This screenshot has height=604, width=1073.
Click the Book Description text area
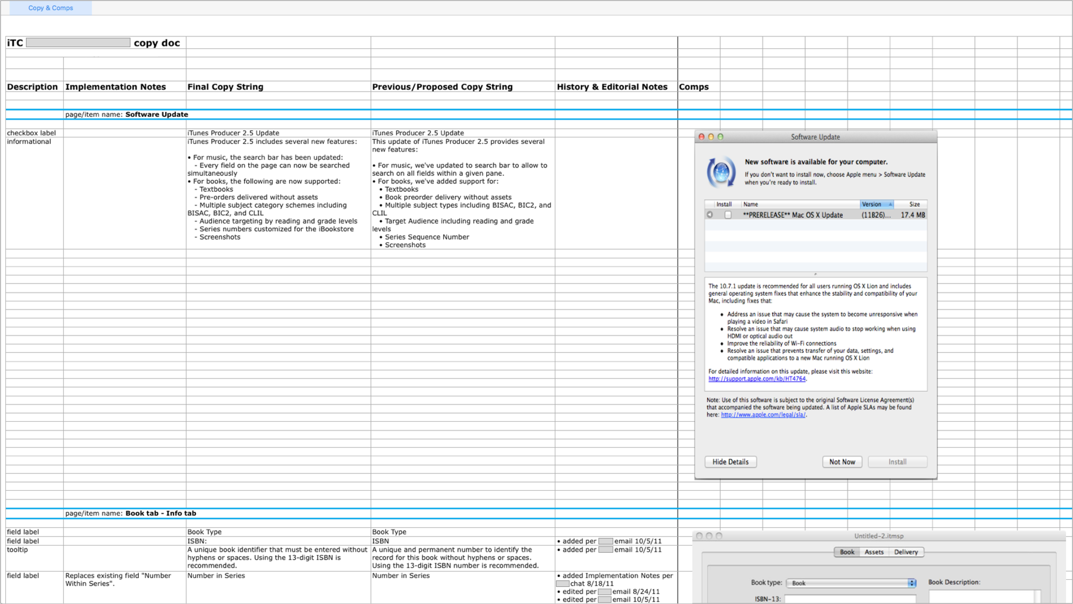(985, 597)
